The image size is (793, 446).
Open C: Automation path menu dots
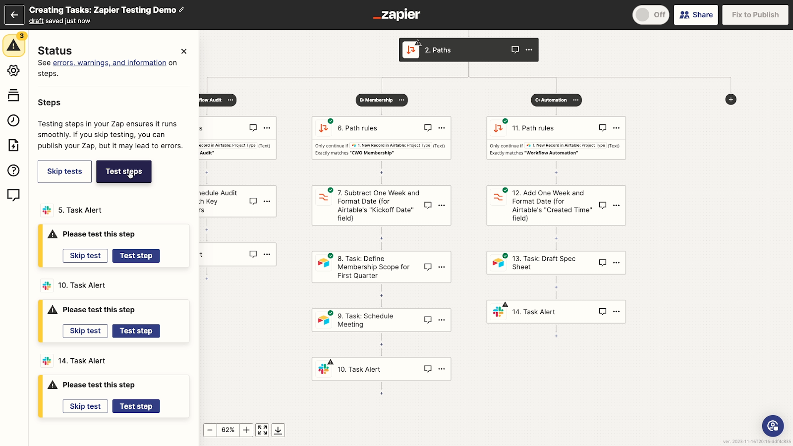pos(575,100)
